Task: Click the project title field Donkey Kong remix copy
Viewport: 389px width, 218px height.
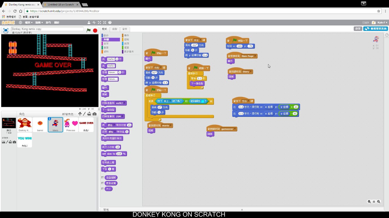Action: coord(47,29)
